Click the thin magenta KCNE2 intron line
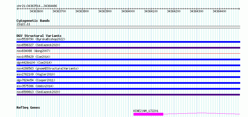 pyautogui.click(x=201, y=114)
